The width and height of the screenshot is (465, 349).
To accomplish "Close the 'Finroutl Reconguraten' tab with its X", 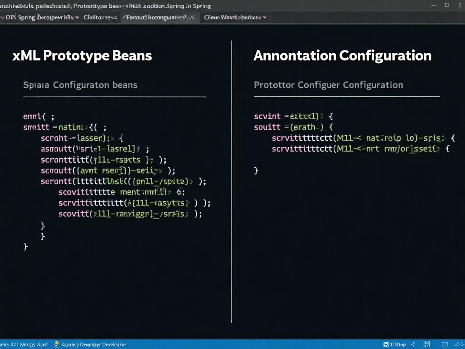I will (x=192, y=18).
